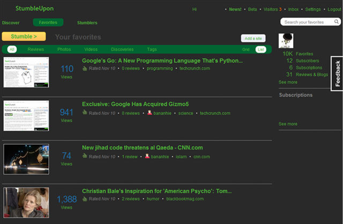343x224 pixels.
Task: Open the Reviews filter tab
Action: [x=36, y=49]
